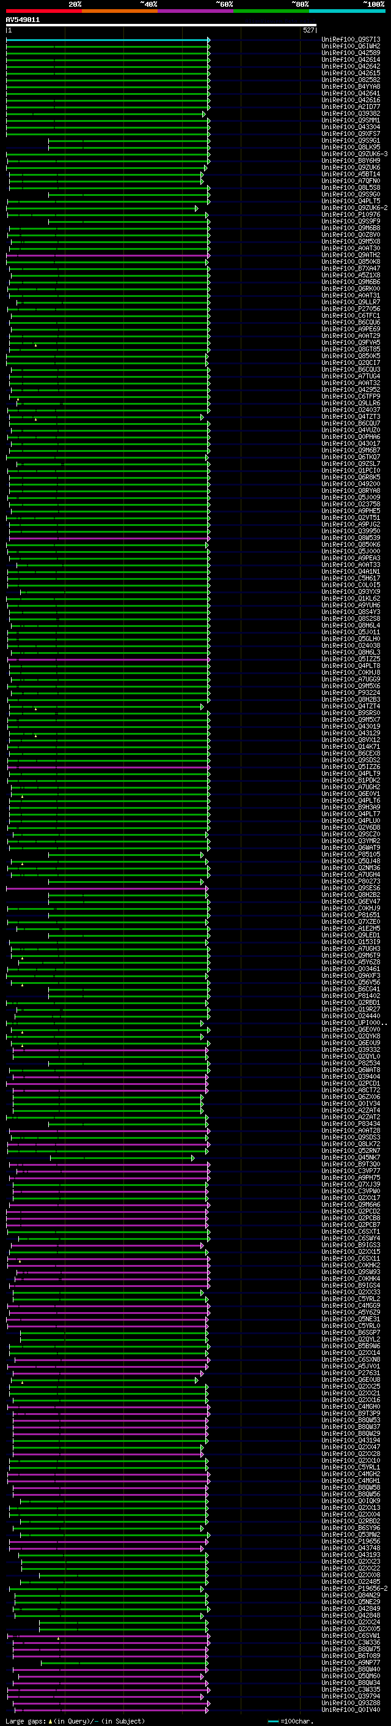Click label UniRef100_Q9SES6

point(351,888)
